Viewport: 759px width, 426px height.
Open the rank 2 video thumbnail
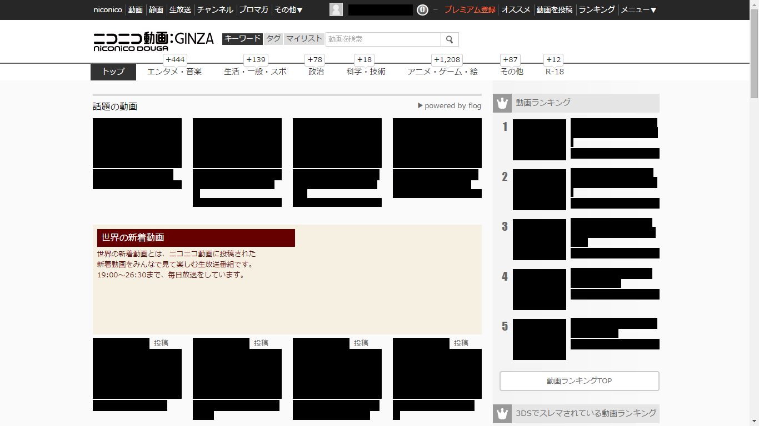pyautogui.click(x=540, y=190)
